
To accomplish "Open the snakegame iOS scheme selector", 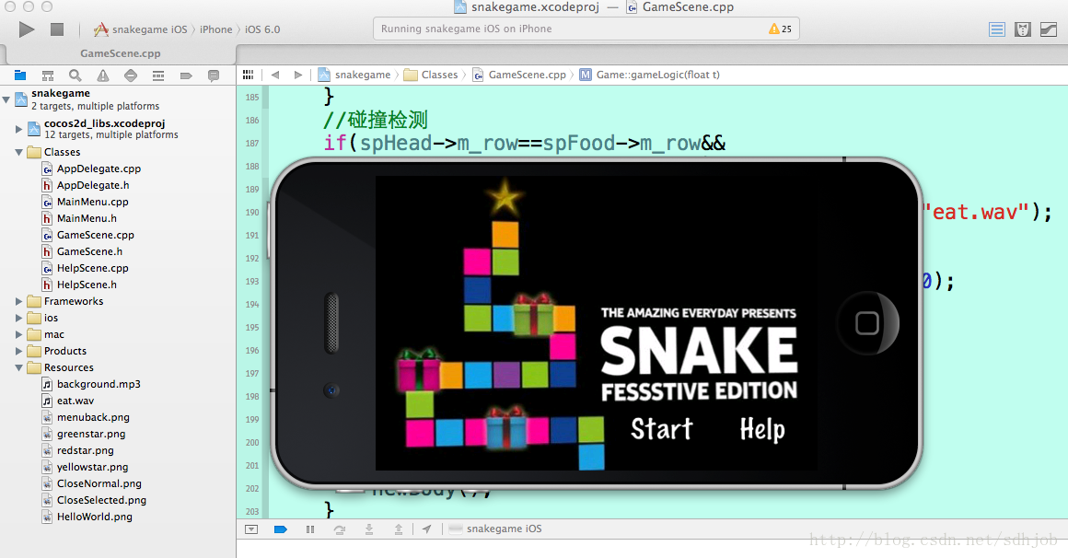I will point(141,29).
